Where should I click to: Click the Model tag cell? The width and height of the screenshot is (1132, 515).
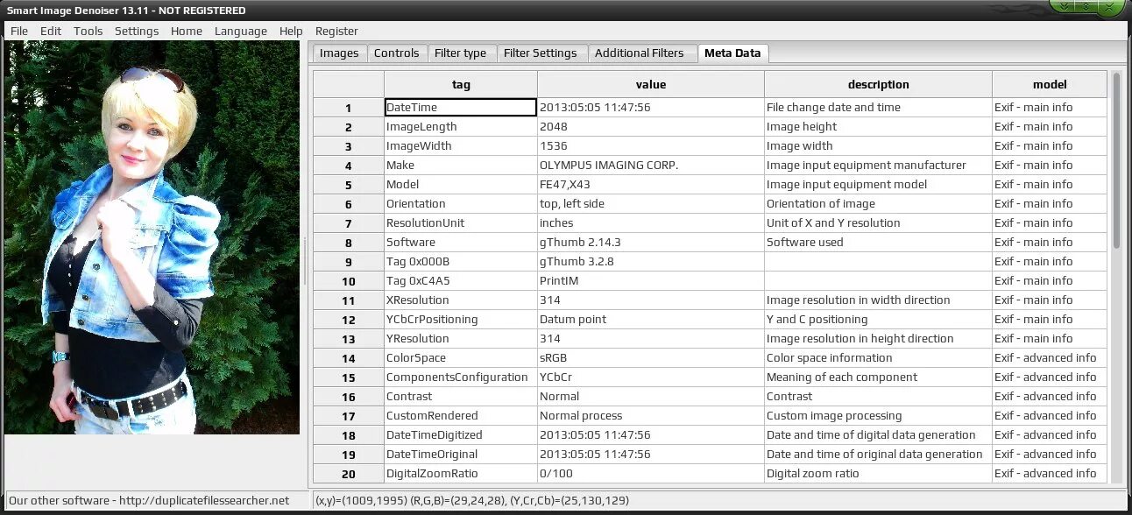pos(461,185)
